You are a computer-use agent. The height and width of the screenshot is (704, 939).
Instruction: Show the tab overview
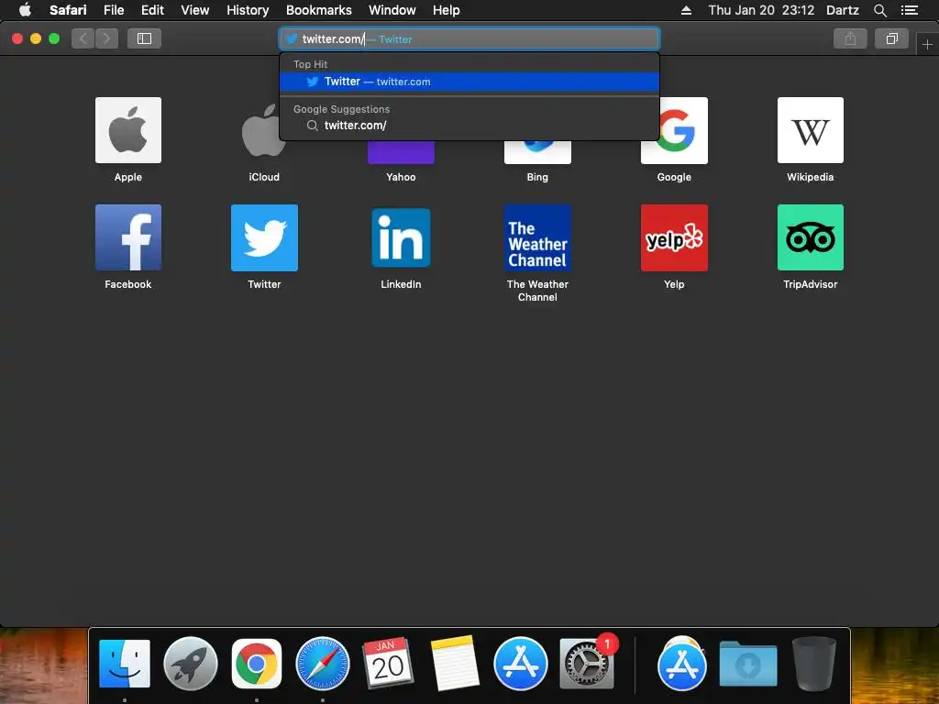coord(891,38)
